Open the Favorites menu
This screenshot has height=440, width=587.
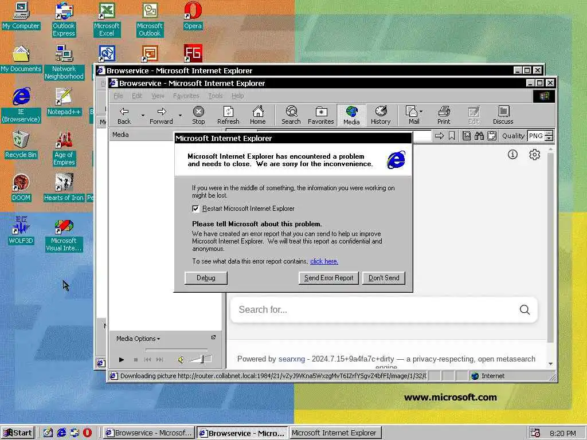186,96
